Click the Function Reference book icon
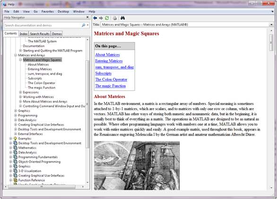 16,180
